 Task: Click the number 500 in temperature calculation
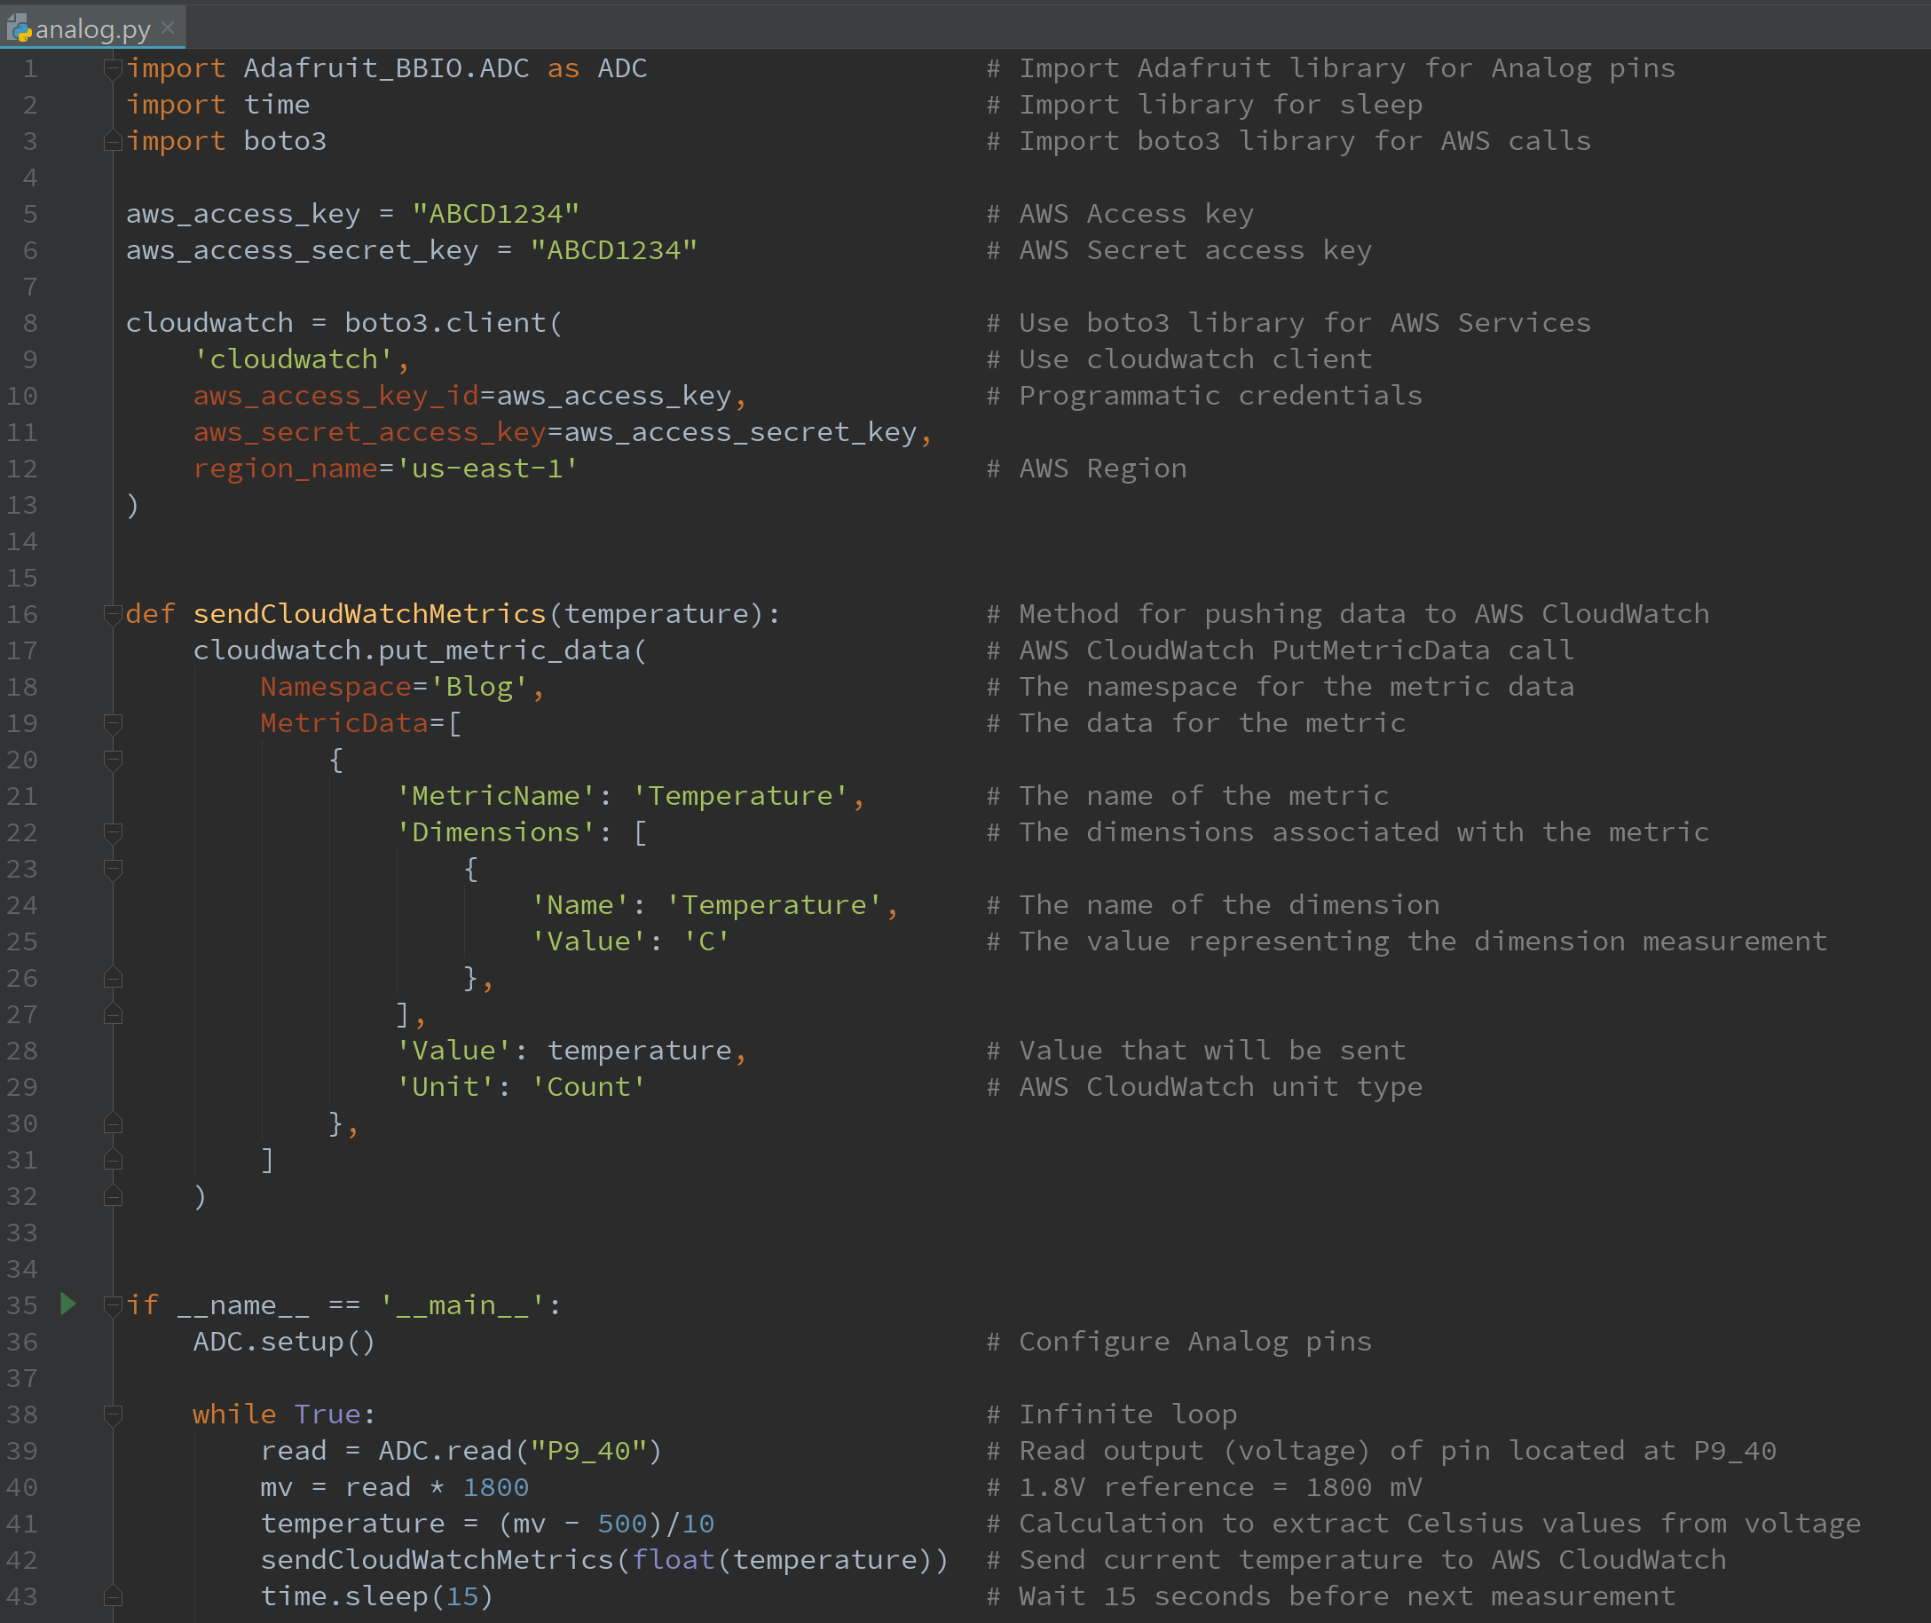click(622, 1524)
